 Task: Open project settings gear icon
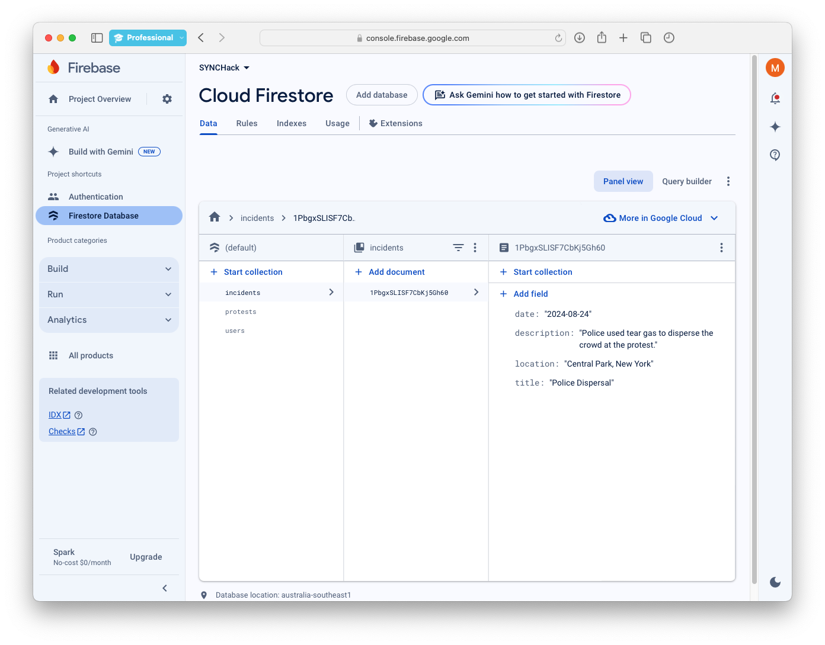tap(167, 99)
